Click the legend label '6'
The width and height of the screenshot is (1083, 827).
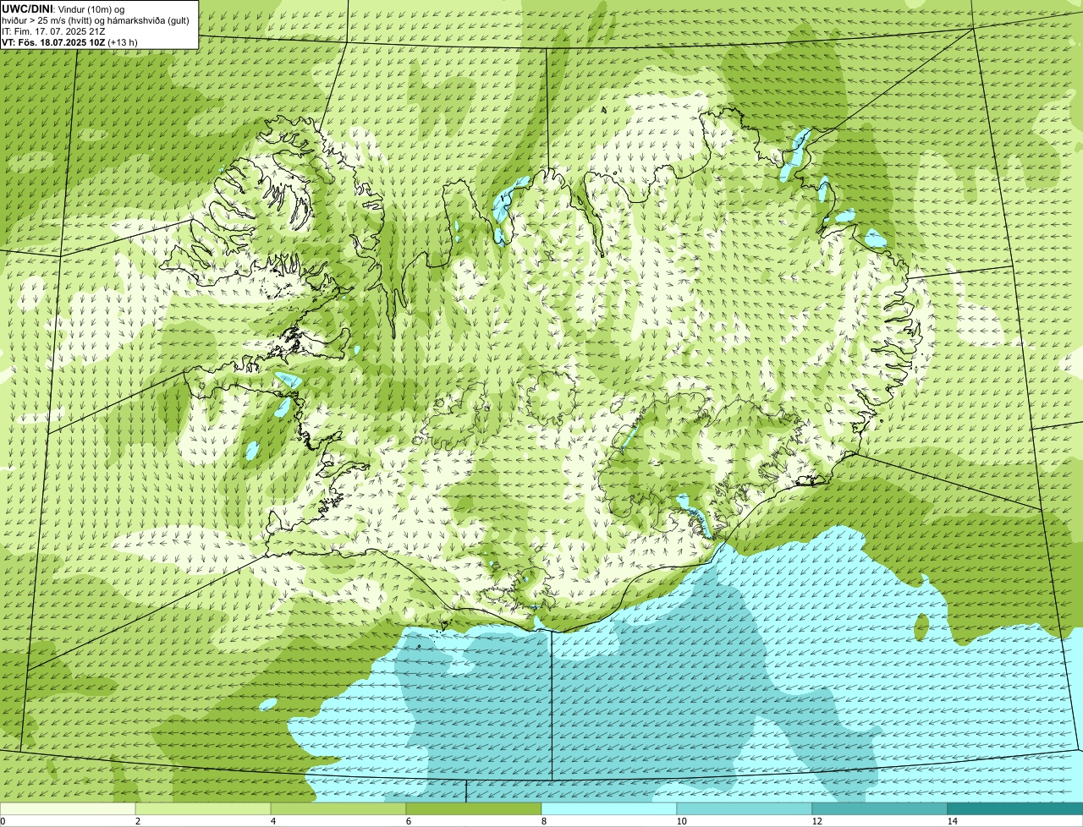point(408,821)
